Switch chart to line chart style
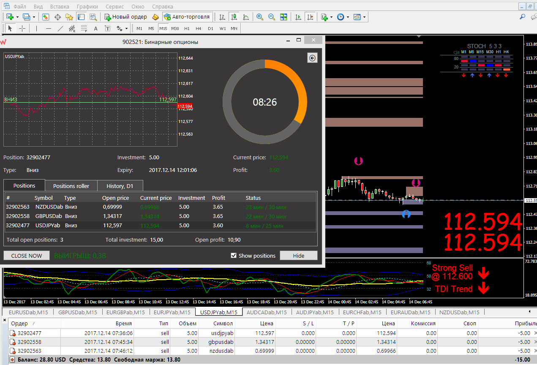The width and height of the screenshot is (537, 365). click(x=246, y=17)
